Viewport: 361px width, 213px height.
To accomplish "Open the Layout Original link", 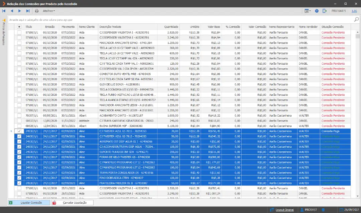I will [x=284, y=210].
